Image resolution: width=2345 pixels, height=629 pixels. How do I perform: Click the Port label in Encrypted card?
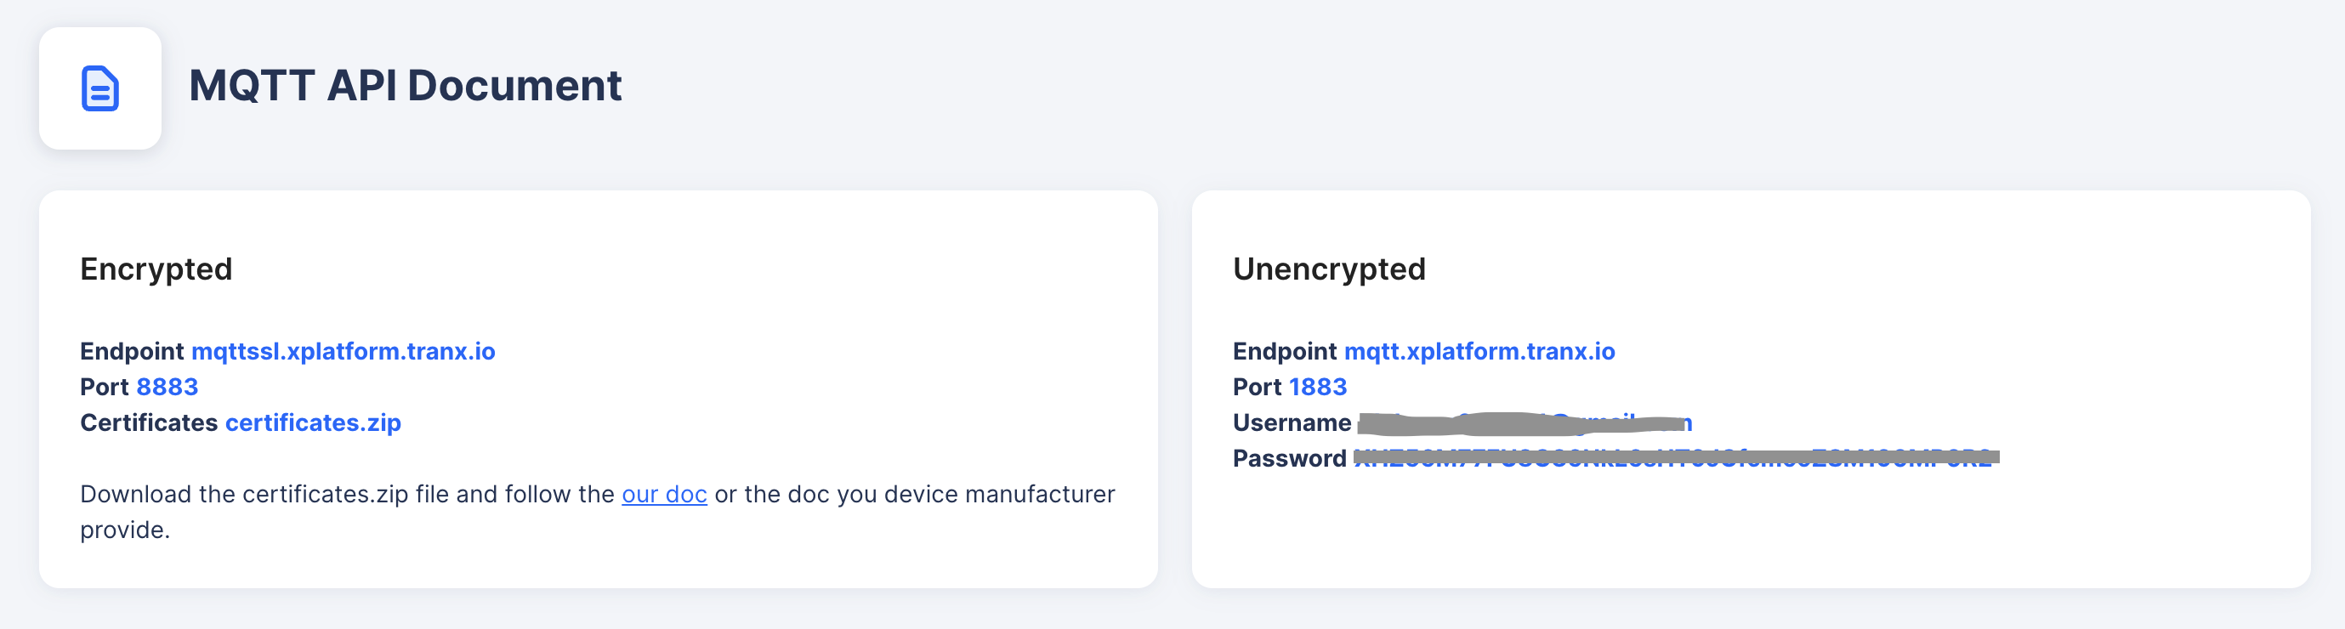pos(105,387)
